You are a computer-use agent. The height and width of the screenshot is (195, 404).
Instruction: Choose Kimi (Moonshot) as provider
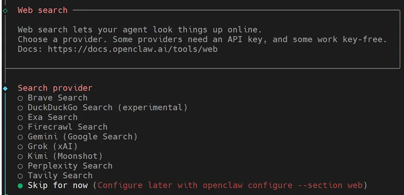pos(64,156)
